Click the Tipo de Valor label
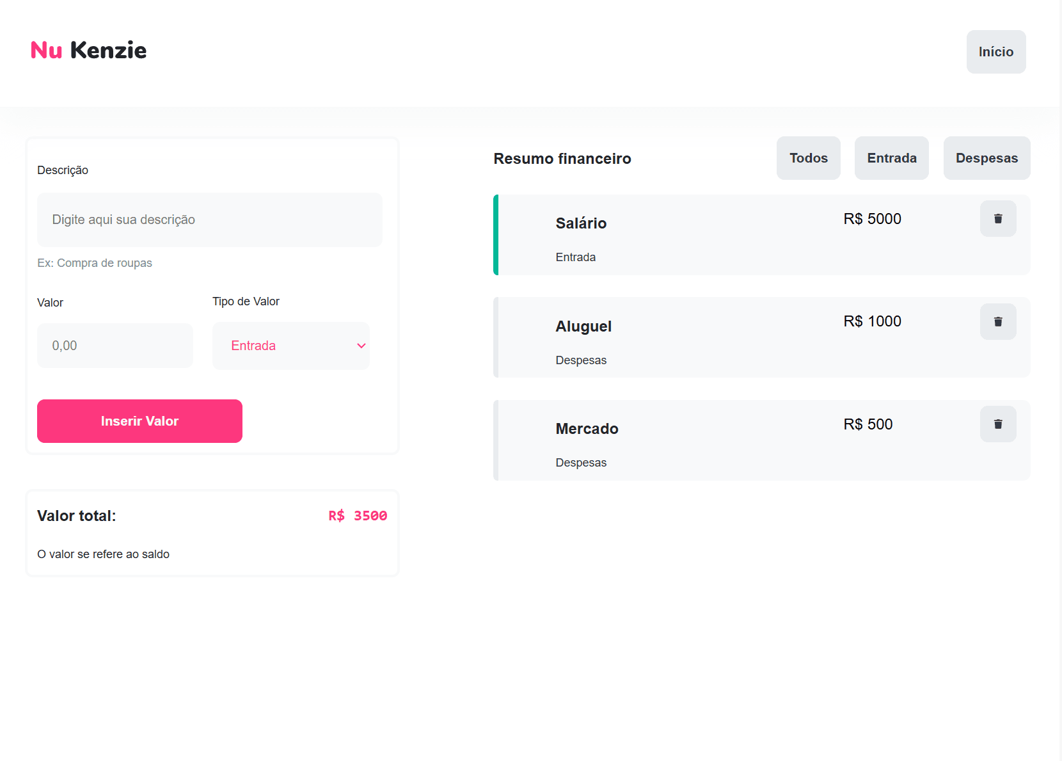Screen dimensions: 1062x761 click(246, 301)
